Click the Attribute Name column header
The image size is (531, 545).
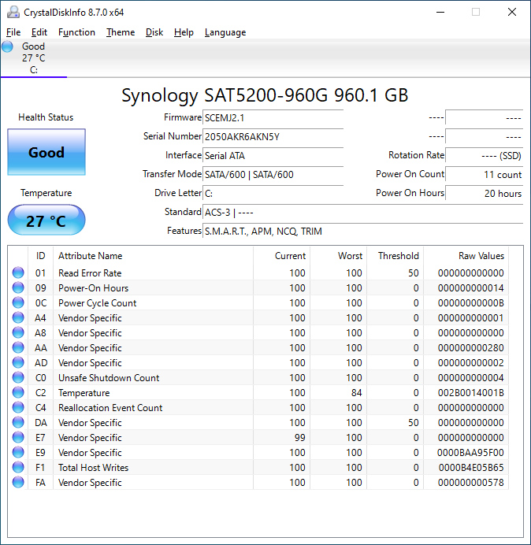tap(91, 256)
